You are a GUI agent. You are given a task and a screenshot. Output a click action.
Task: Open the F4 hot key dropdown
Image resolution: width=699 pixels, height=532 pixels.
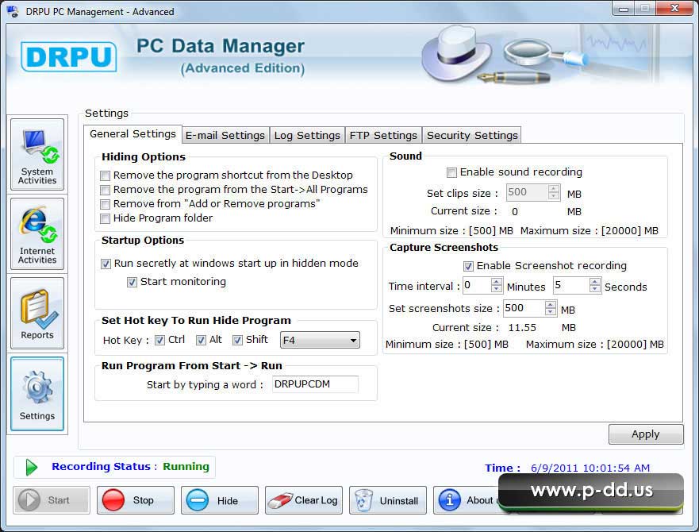tap(320, 340)
